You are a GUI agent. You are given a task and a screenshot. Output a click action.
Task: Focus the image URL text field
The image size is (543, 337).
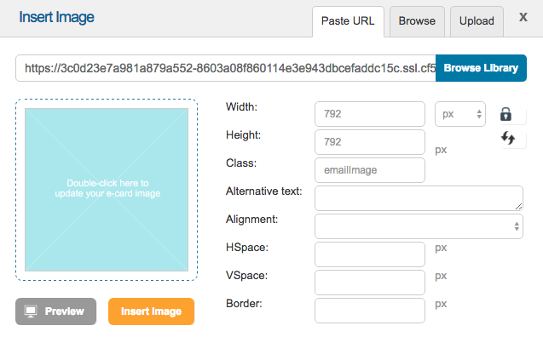coord(226,68)
